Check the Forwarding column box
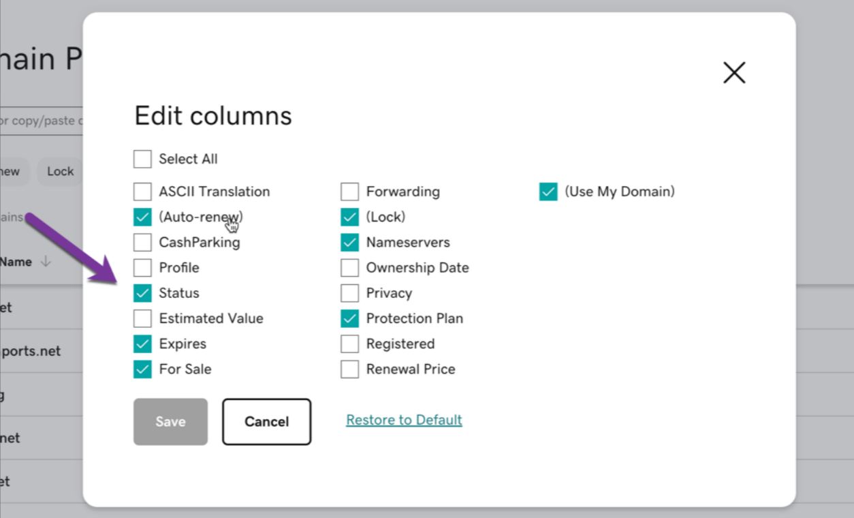This screenshot has height=518, width=854. coord(349,192)
